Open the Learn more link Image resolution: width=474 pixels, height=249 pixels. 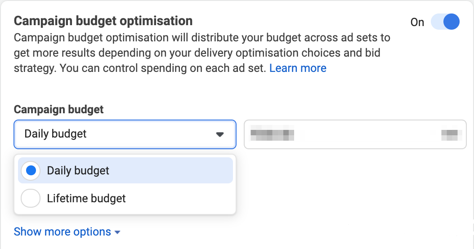(x=298, y=68)
